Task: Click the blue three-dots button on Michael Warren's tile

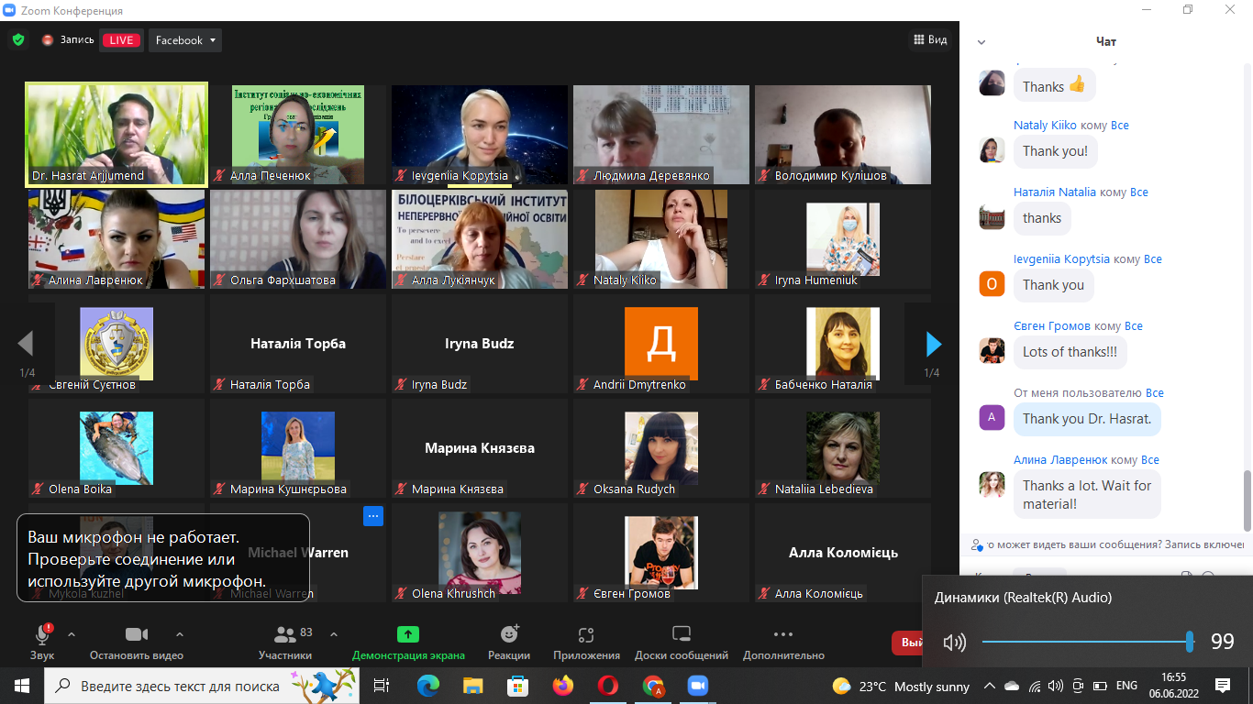Action: click(372, 516)
